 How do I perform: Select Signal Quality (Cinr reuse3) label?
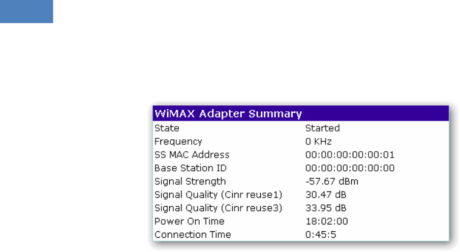click(218, 208)
